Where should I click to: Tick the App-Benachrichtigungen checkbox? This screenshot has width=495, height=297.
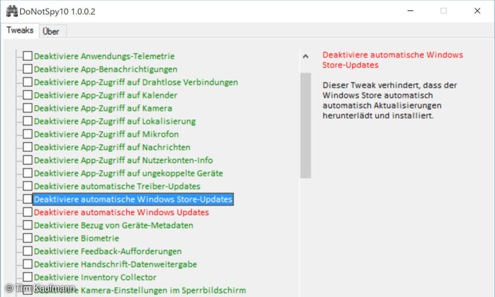click(27, 69)
